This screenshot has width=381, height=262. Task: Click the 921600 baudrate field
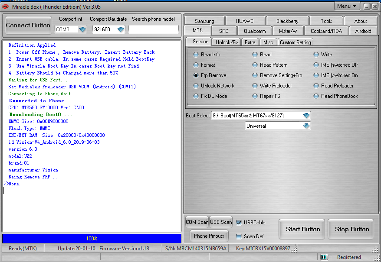105,29
